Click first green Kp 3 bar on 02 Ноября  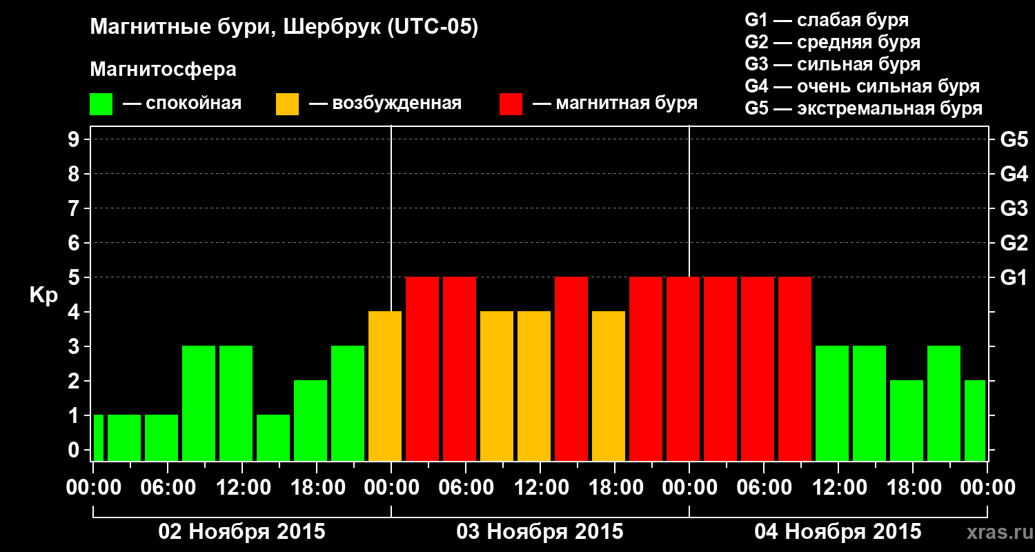tap(199, 403)
